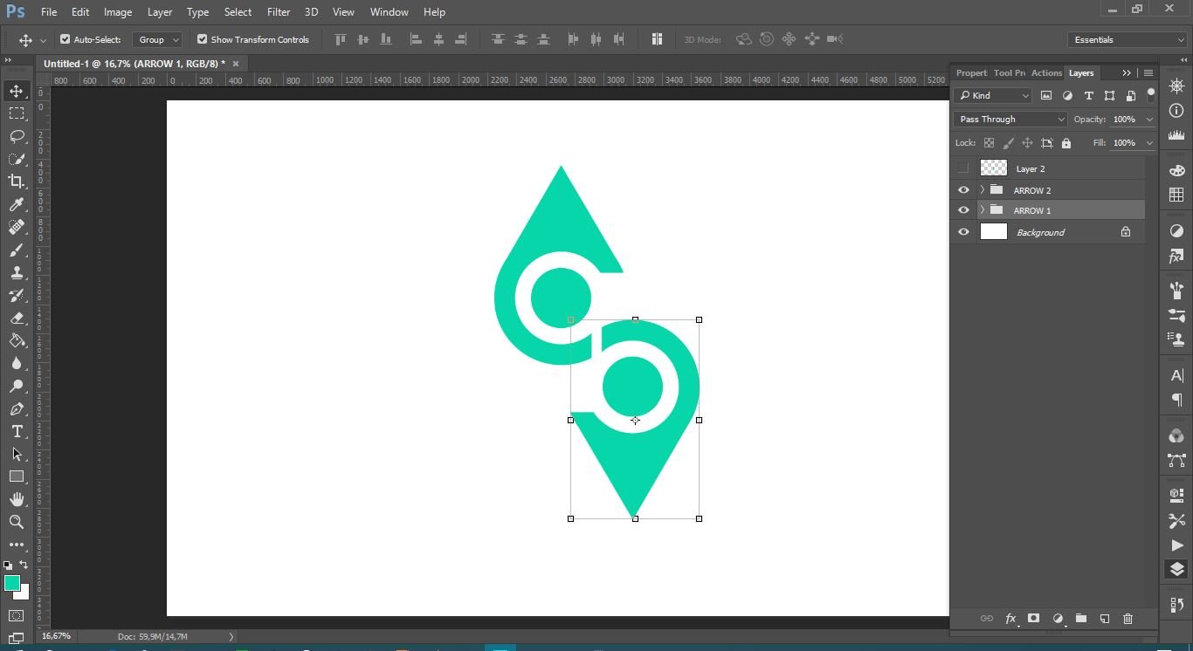Select the Blur tool
This screenshot has height=651, width=1193.
pos(17,364)
